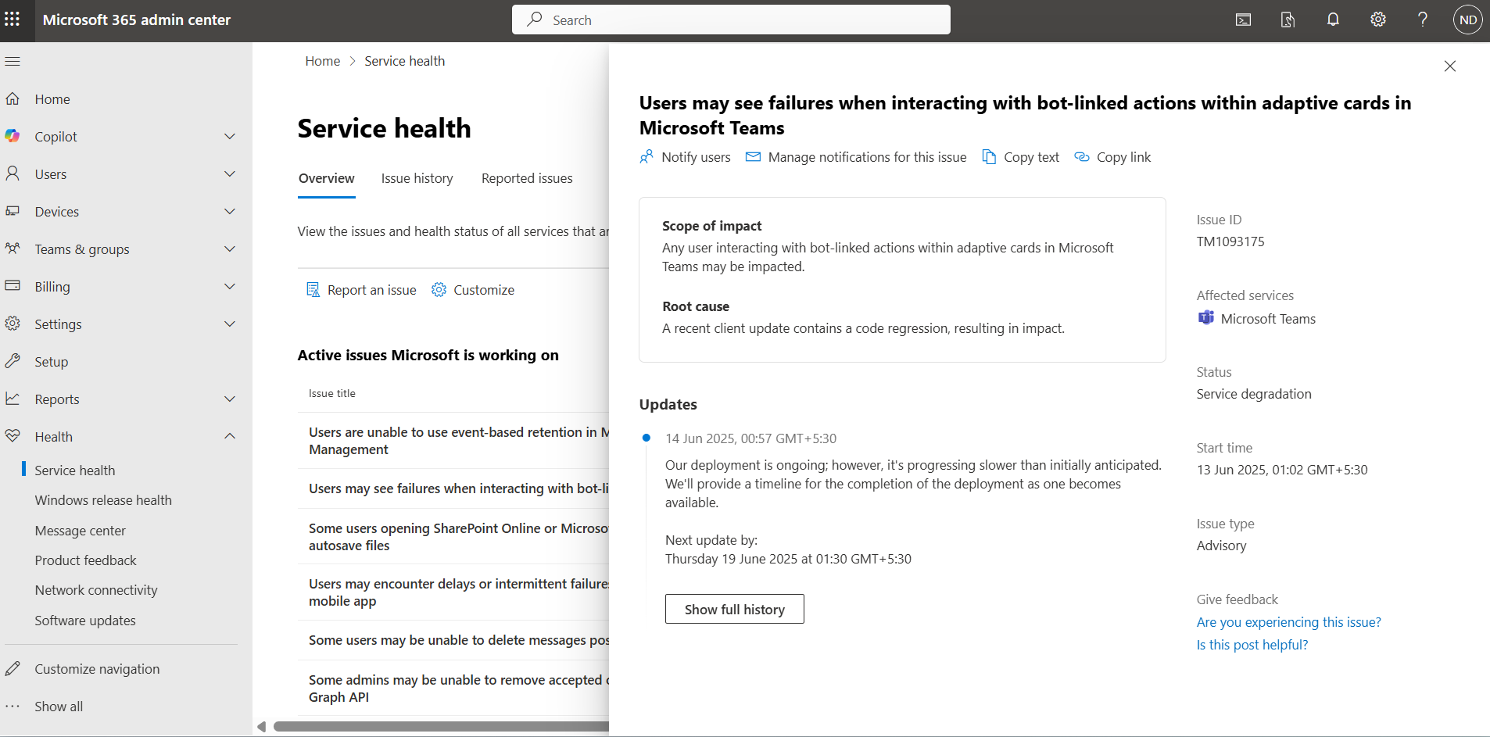Open the help question mark icon
Screen dimensions: 1490x737
pyautogui.click(x=1423, y=20)
